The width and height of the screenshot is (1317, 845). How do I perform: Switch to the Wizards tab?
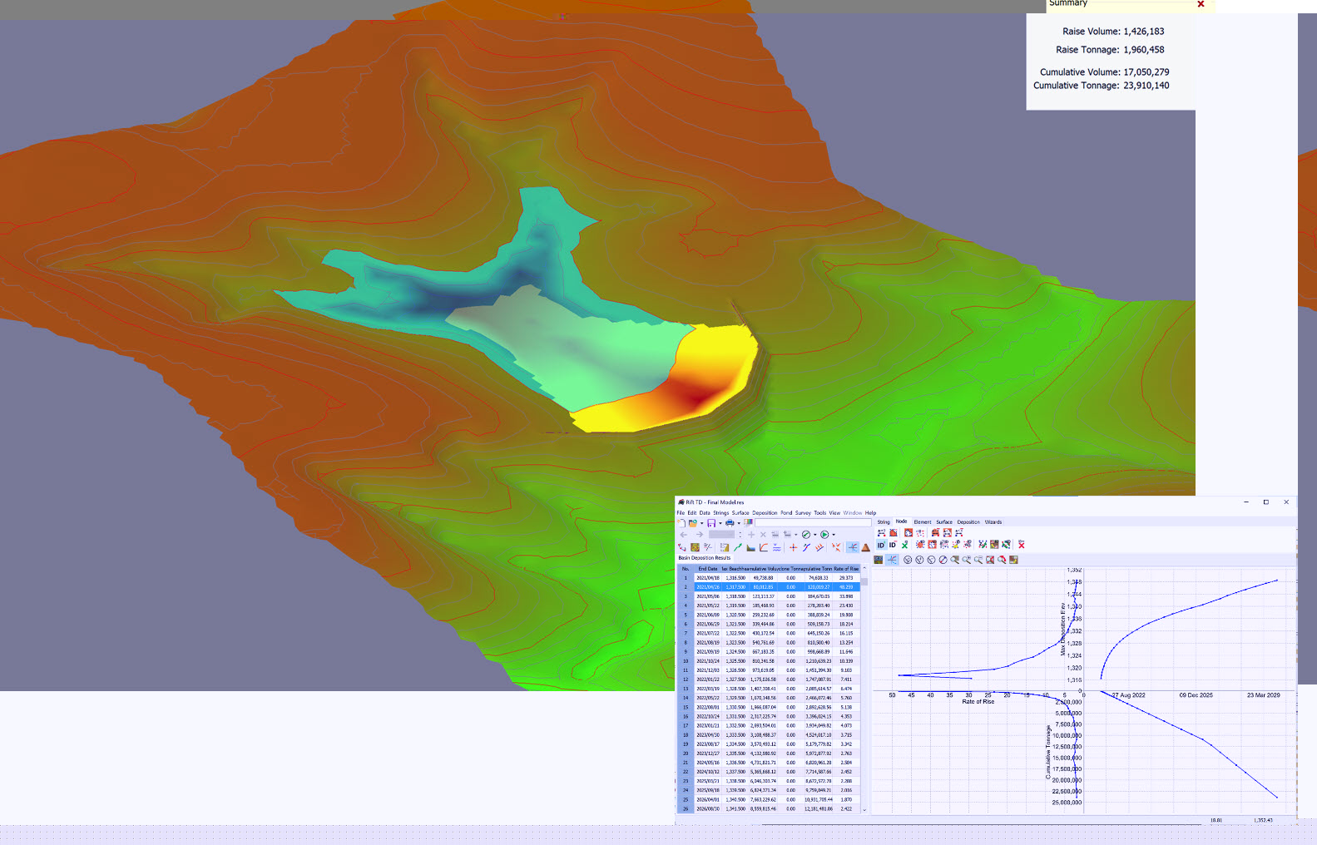coord(993,522)
